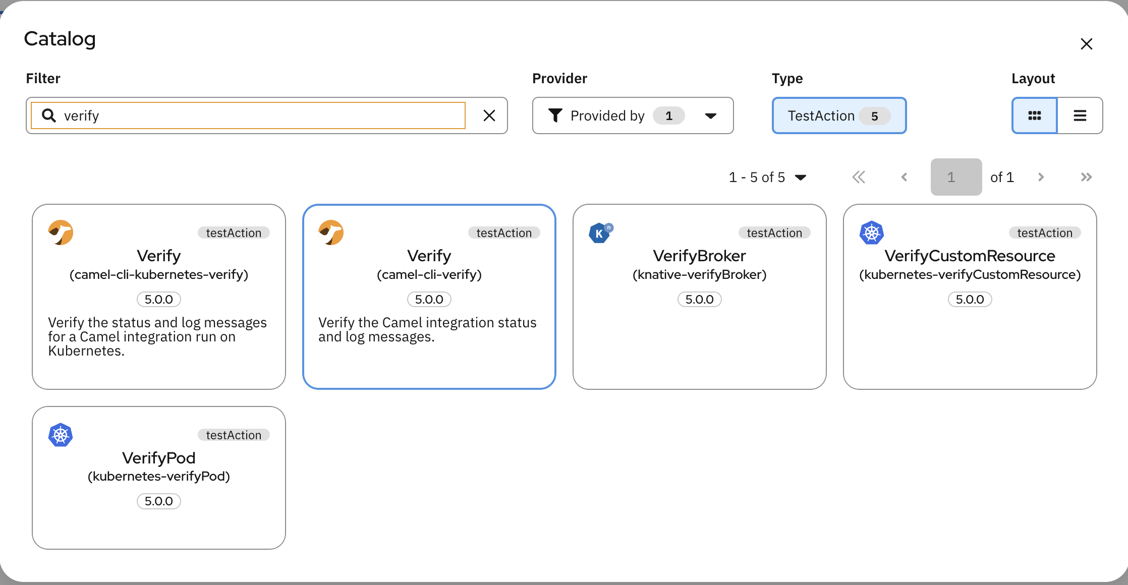Image resolution: width=1128 pixels, height=585 pixels.
Task: Expand the 1 - 5 of 5 per-page menu
Action: pyautogui.click(x=767, y=177)
